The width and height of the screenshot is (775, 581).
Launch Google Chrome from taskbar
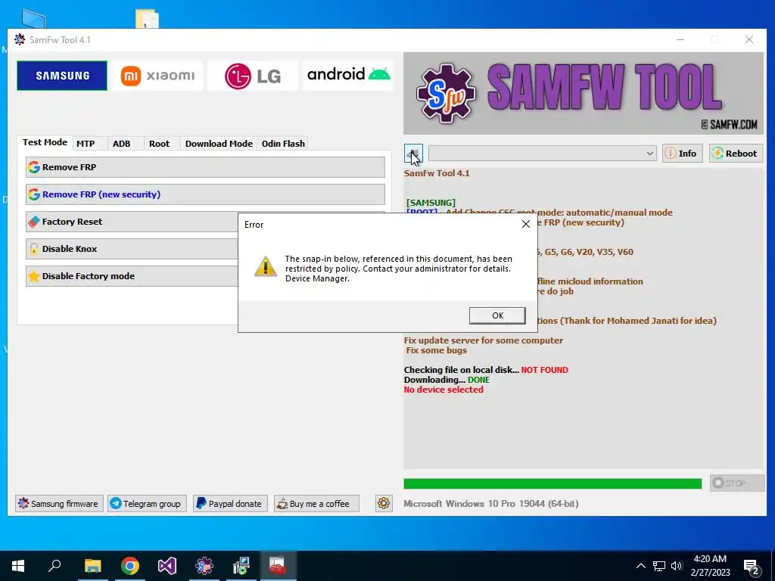pyautogui.click(x=130, y=566)
